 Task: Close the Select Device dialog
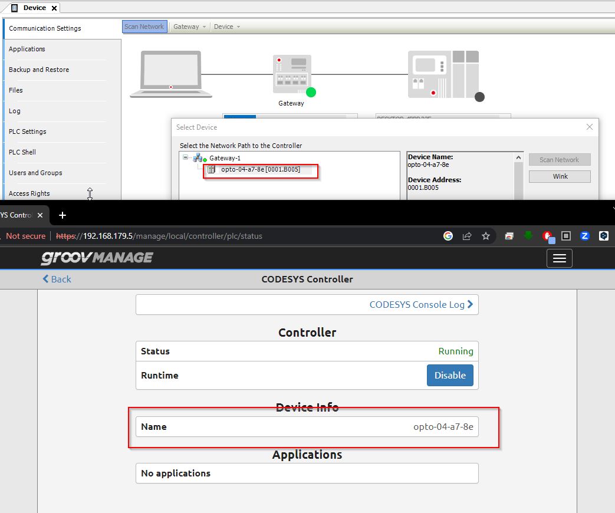[x=590, y=127]
